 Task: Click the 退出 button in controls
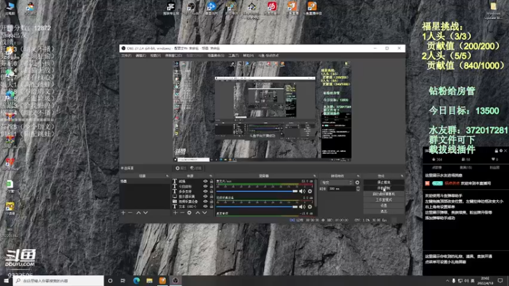(x=384, y=211)
